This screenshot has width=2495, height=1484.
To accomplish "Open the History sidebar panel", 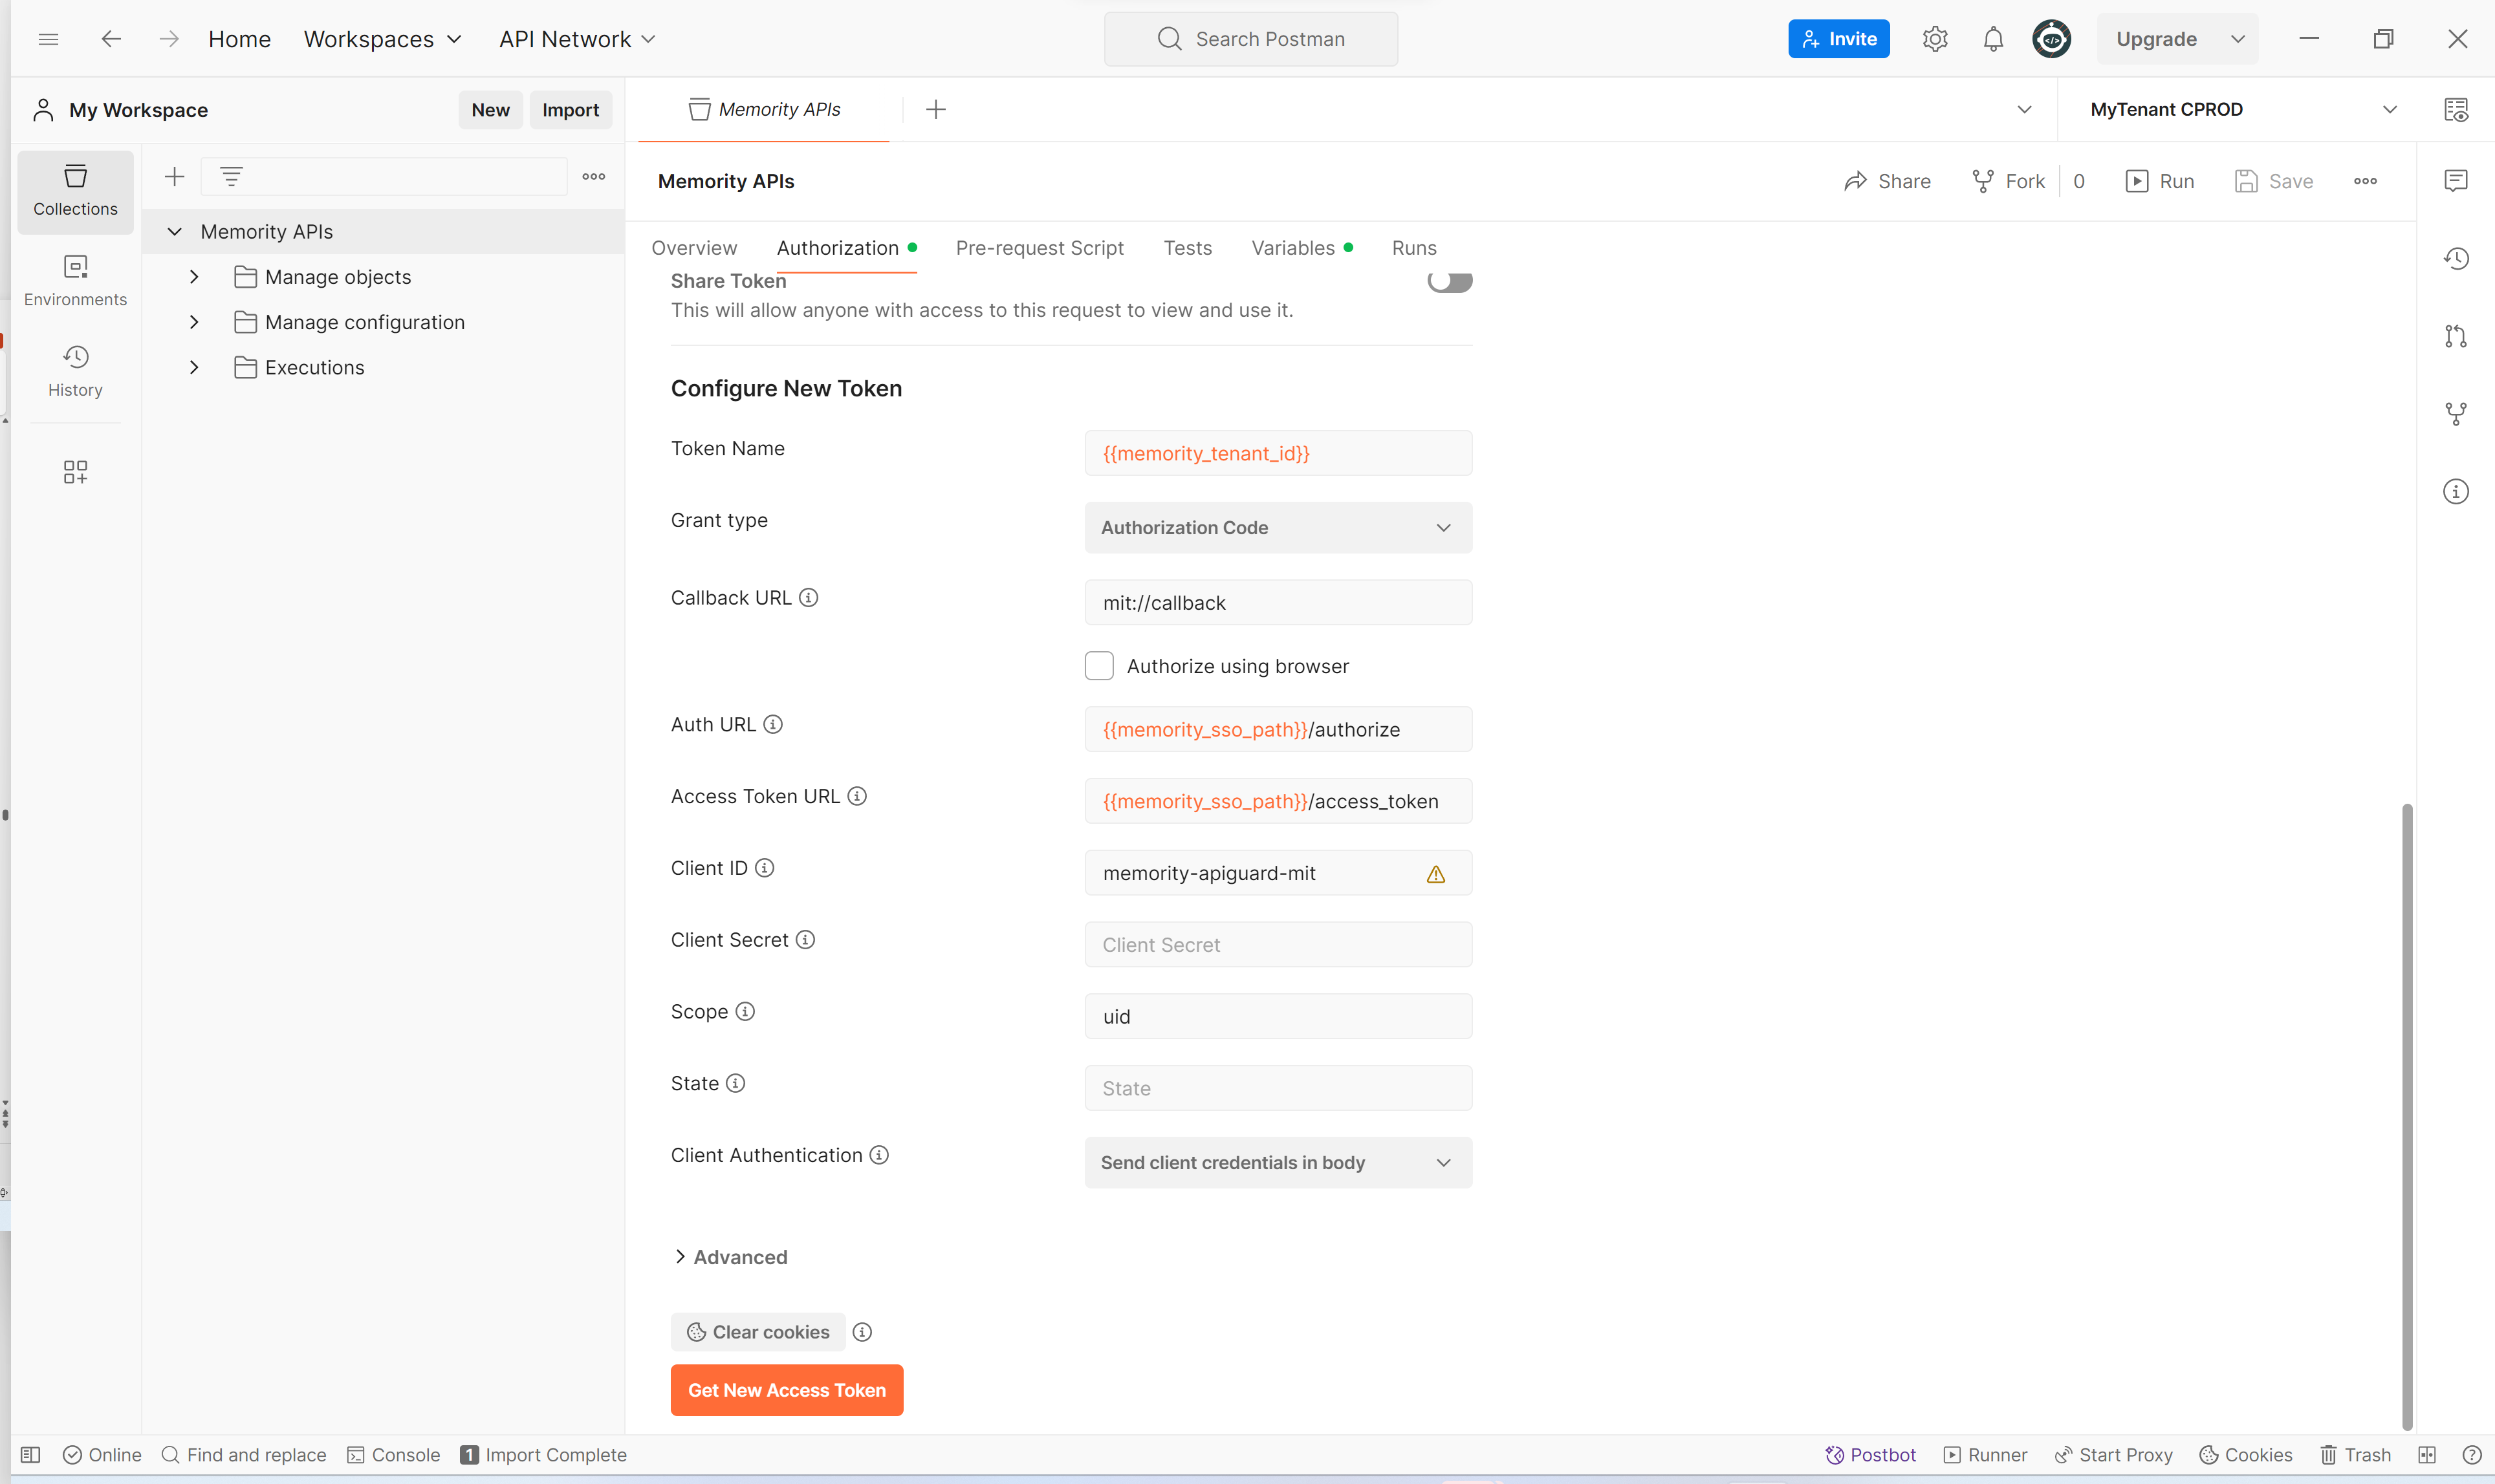I will point(75,370).
